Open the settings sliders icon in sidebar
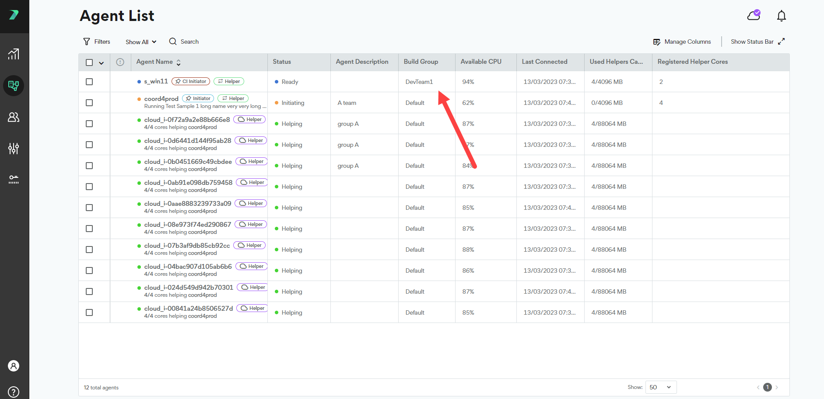The width and height of the screenshot is (824, 399). pos(14,149)
